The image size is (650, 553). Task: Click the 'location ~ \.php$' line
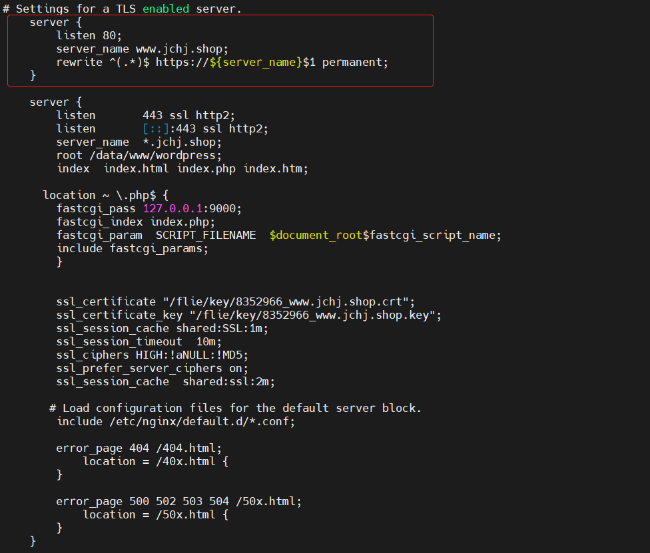pyautogui.click(x=106, y=195)
